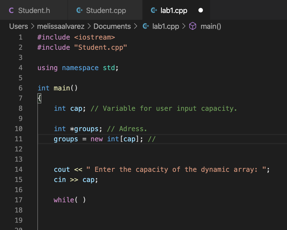
Task: Click the Users breadcrumb link
Action: click(x=18, y=26)
